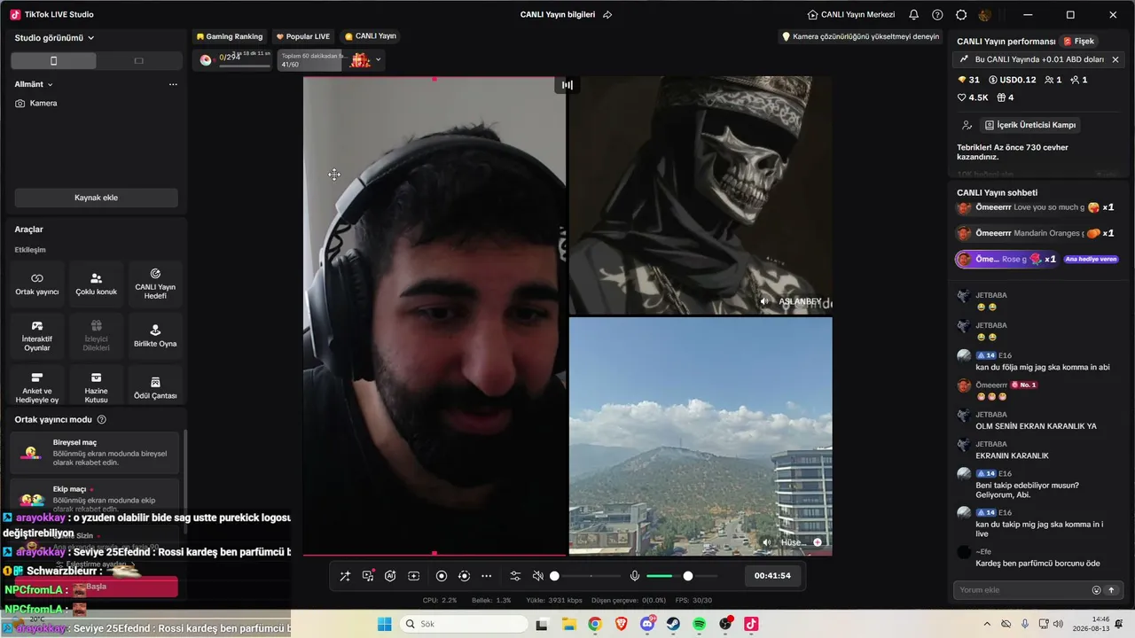Open CANLI Yayın Merkezi
This screenshot has width=1135, height=638.
[x=851, y=14]
